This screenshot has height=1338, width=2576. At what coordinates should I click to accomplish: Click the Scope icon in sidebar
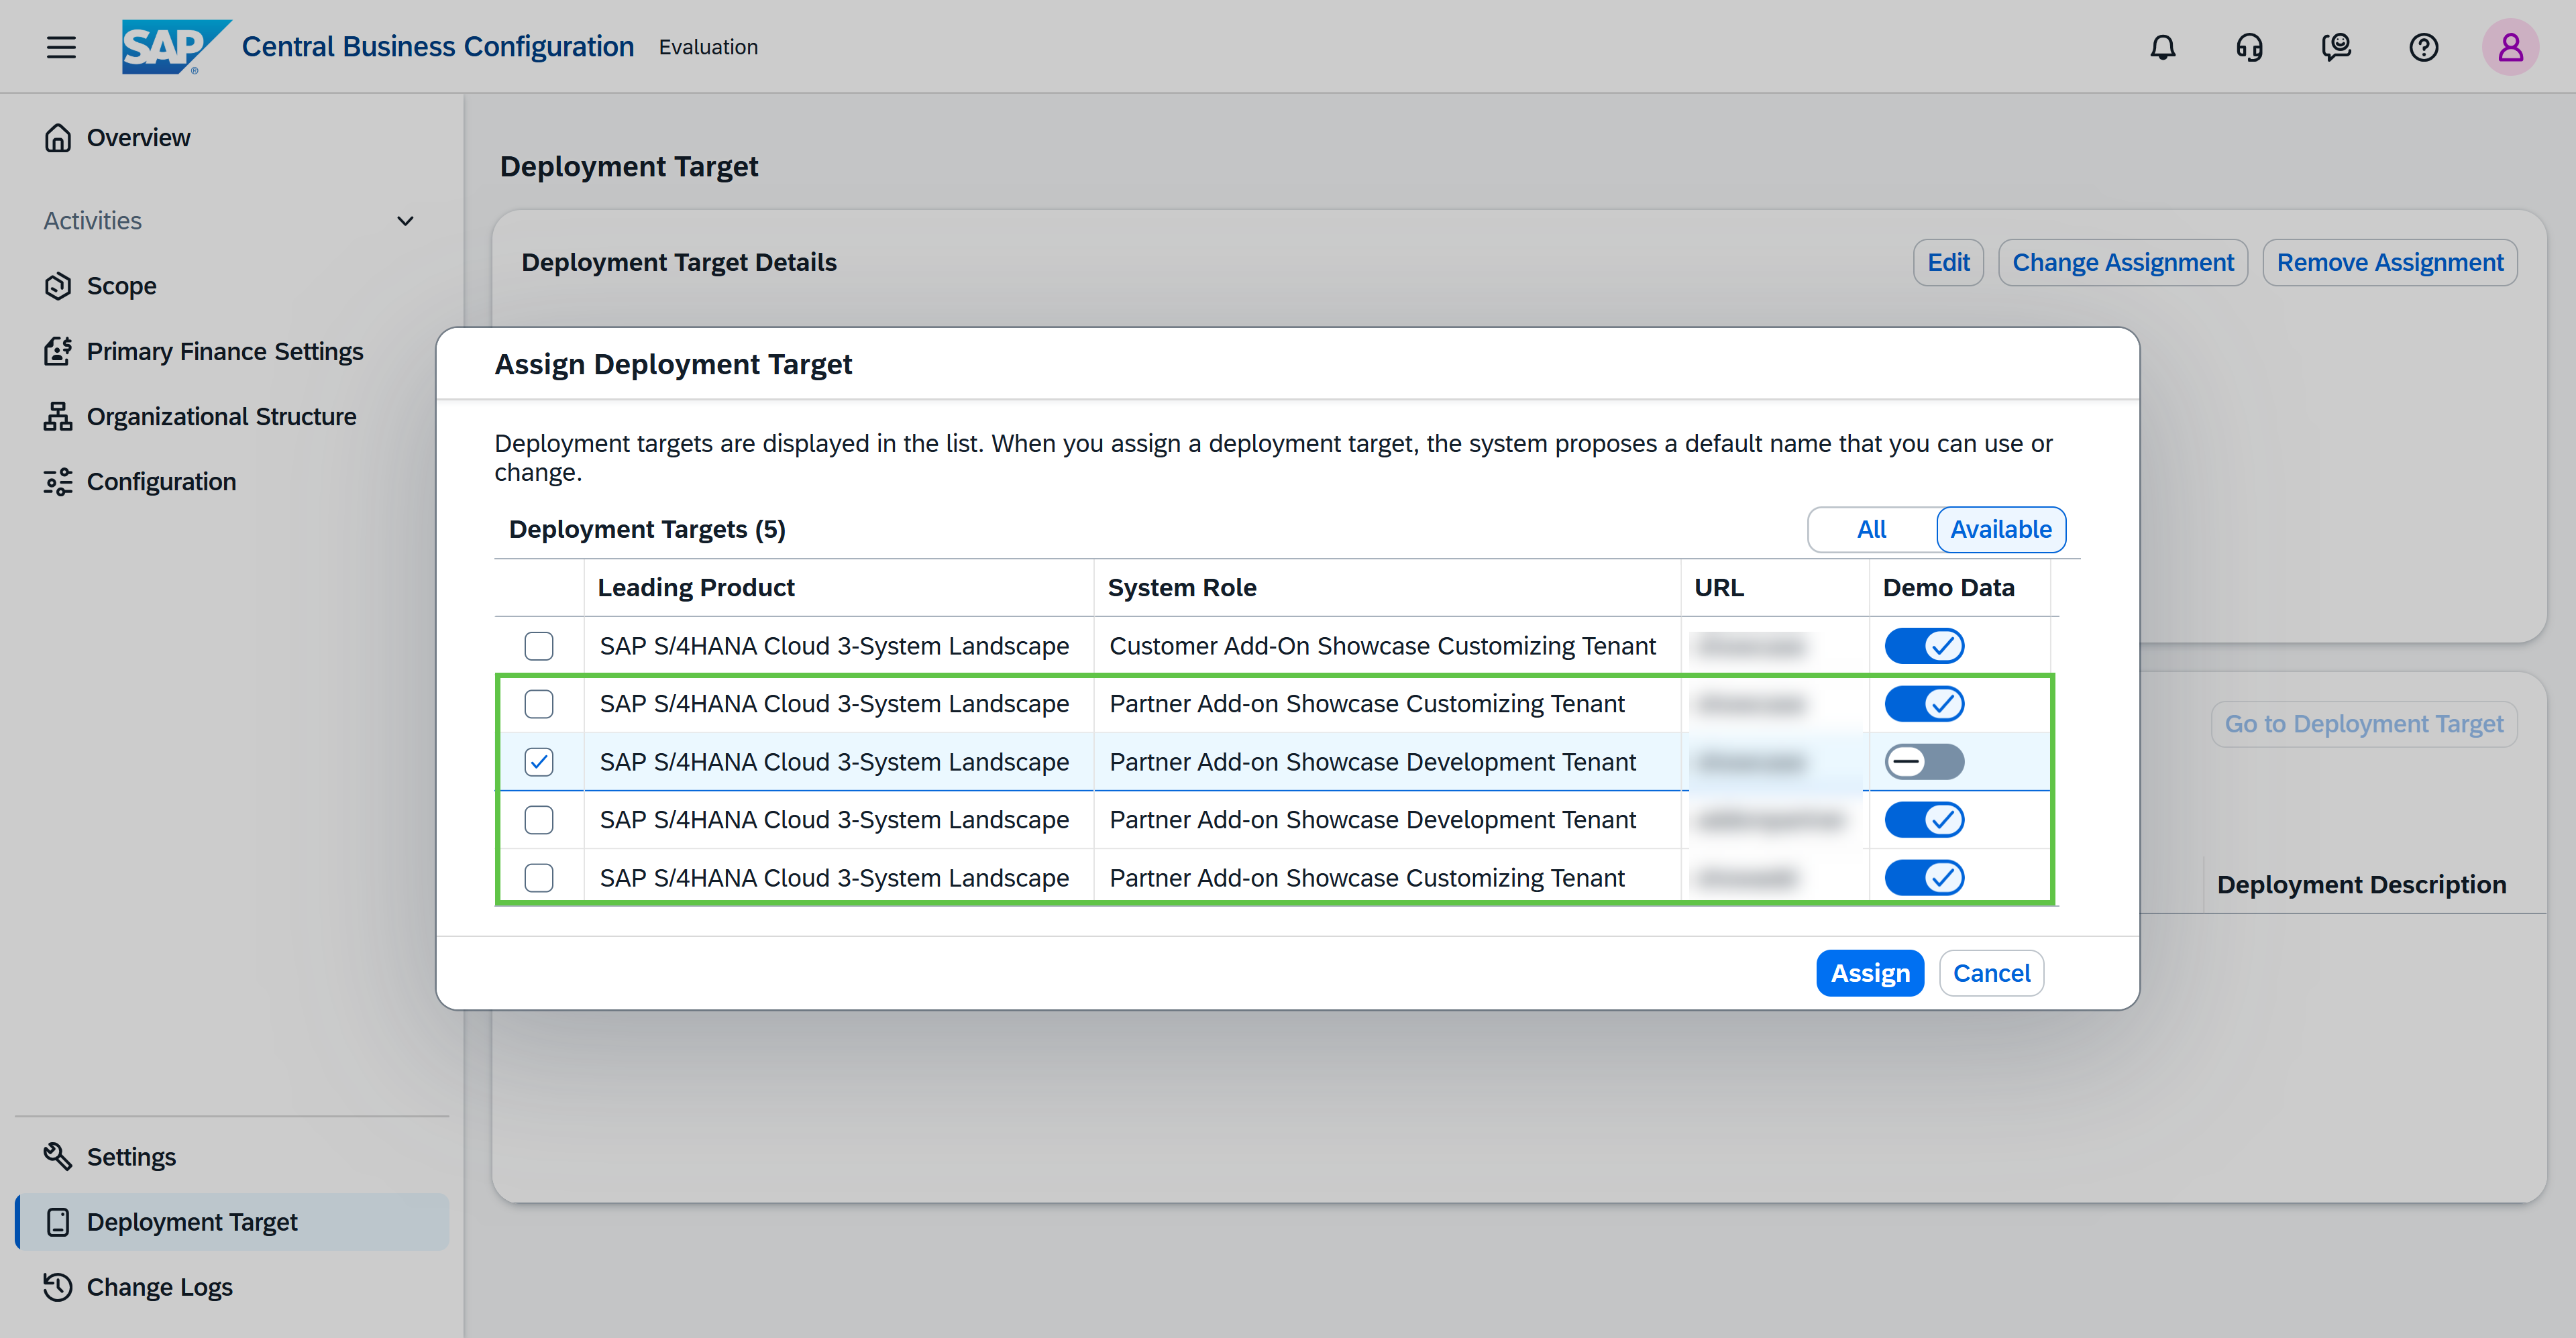tap(58, 286)
